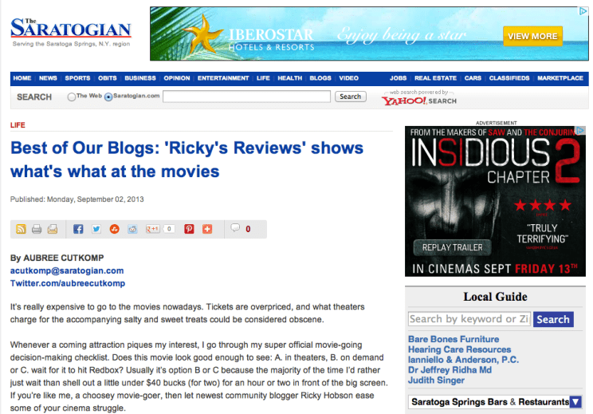The width and height of the screenshot is (593, 414).
Task: Share the article on Facebook
Action: (x=78, y=229)
